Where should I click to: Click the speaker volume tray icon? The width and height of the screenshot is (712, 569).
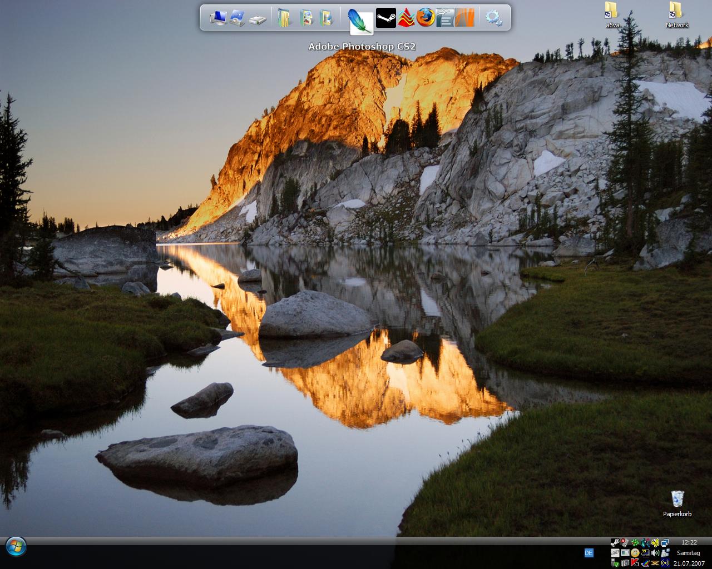(x=655, y=553)
